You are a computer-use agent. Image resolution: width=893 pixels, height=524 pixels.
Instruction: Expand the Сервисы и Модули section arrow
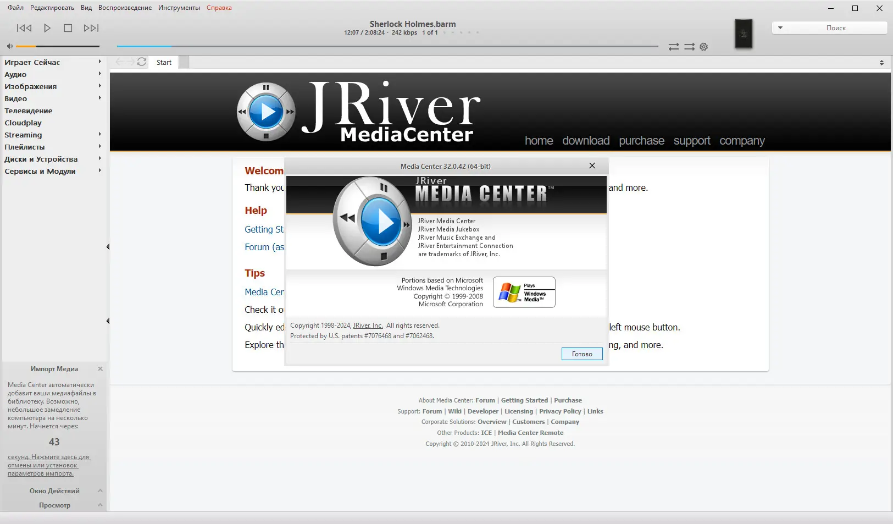[x=100, y=171]
